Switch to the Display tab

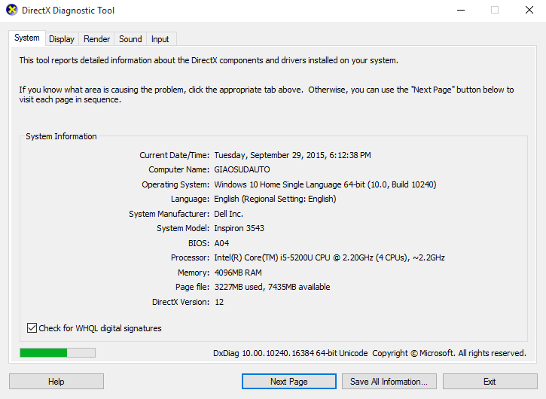[62, 39]
